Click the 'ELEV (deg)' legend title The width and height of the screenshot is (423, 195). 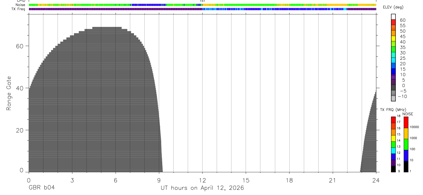click(x=393, y=8)
